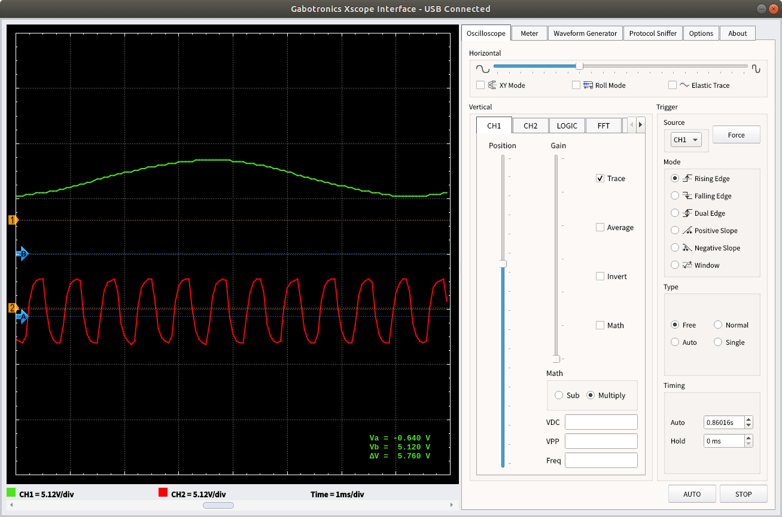Image resolution: width=782 pixels, height=517 pixels.
Task: Click the XY Mode icon
Action: tap(492, 85)
